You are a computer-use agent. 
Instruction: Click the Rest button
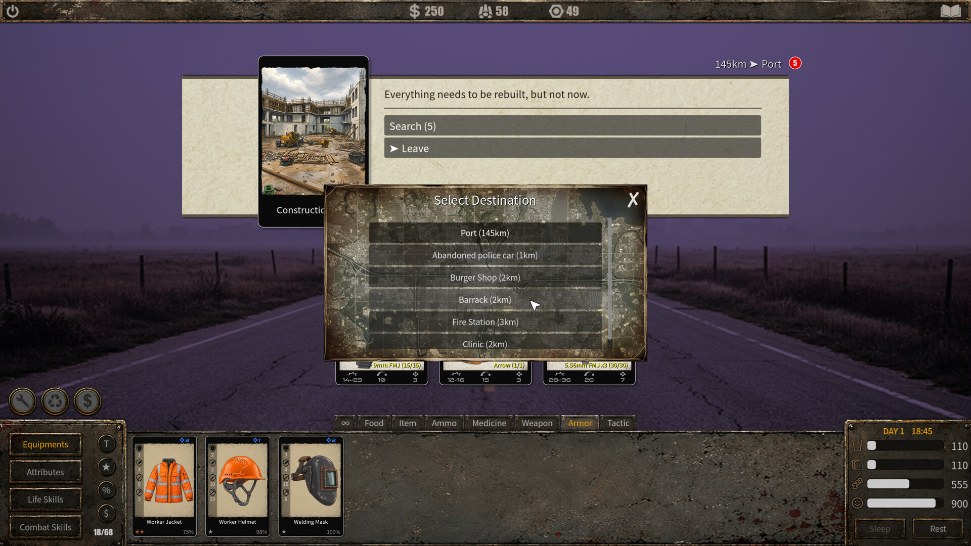(x=938, y=529)
